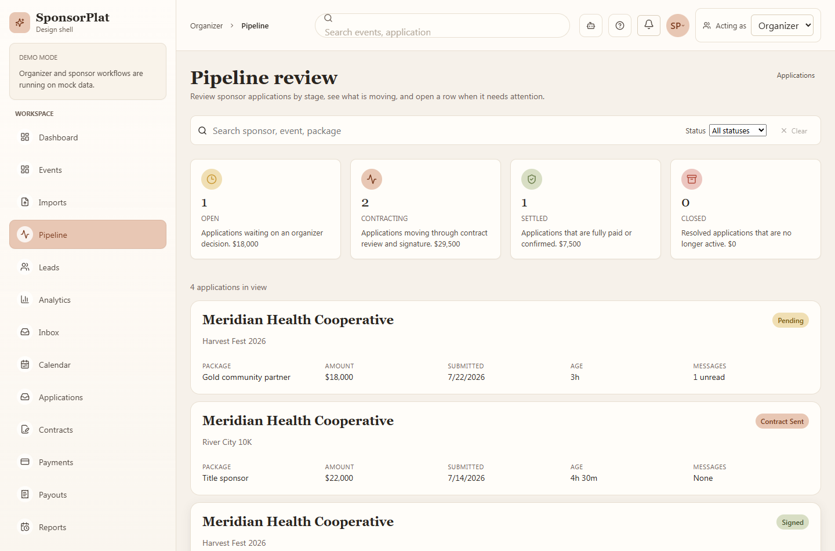Select the Closed stage card
835x551 pixels.
[746, 209]
